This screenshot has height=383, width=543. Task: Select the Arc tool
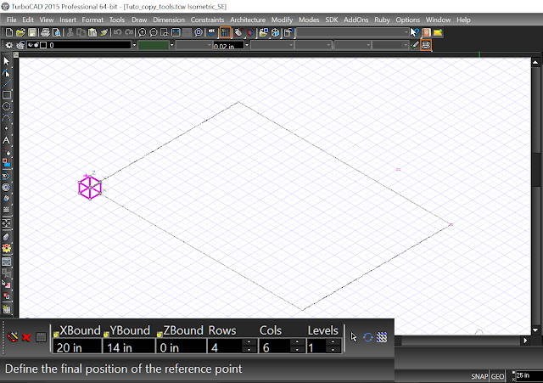coord(6,118)
